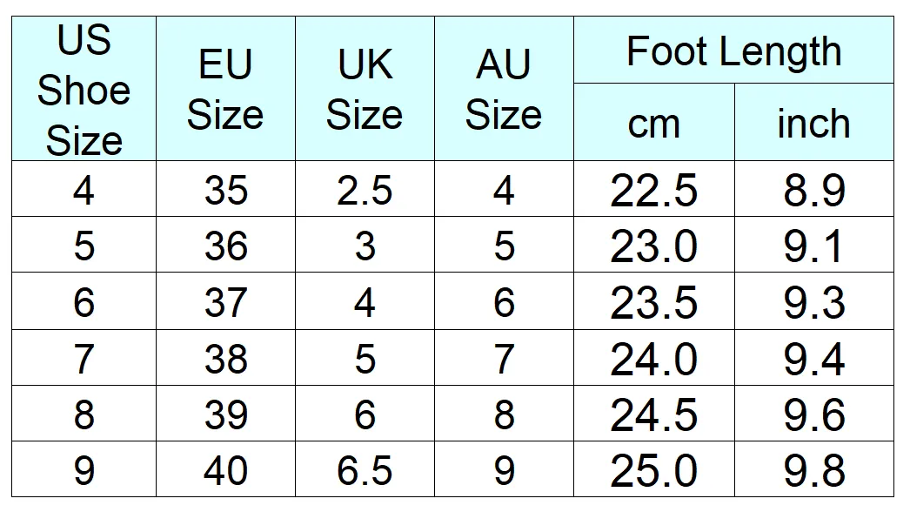910x512 pixels.
Task: Select the 22.5 cm foot length cell
Action: coord(654,189)
